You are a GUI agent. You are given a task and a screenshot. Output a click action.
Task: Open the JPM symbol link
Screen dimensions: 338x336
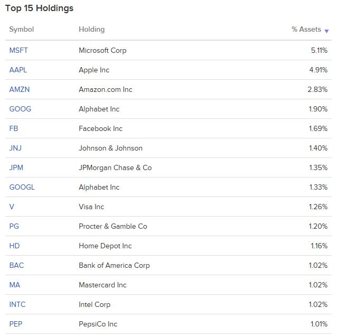[x=16, y=167]
